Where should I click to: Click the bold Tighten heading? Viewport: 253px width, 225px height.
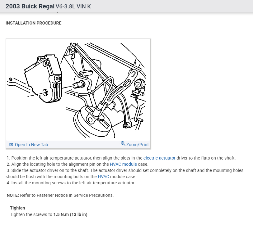[17, 208]
